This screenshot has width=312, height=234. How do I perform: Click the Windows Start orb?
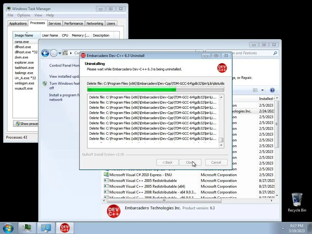(8, 228)
